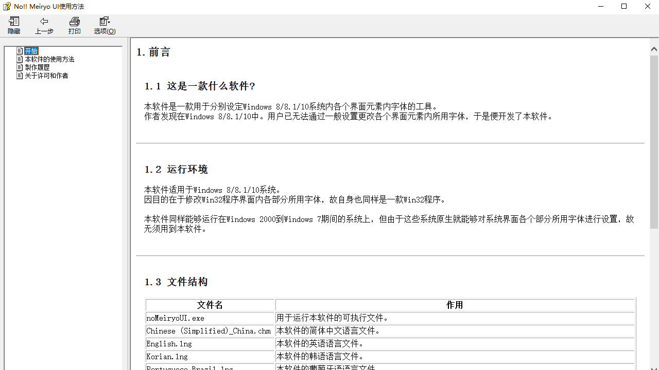
Task: Maximize the help window
Action: (624, 7)
